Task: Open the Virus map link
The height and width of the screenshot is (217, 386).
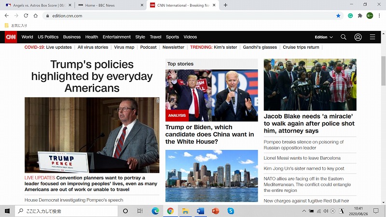Action: tap(124, 47)
